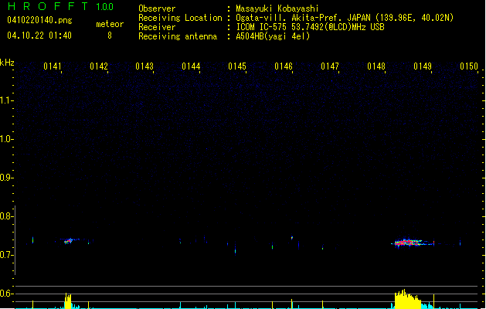The image size is (486, 309).
Task: Click the 0.8 kHz axis label
Action: tap(6, 216)
